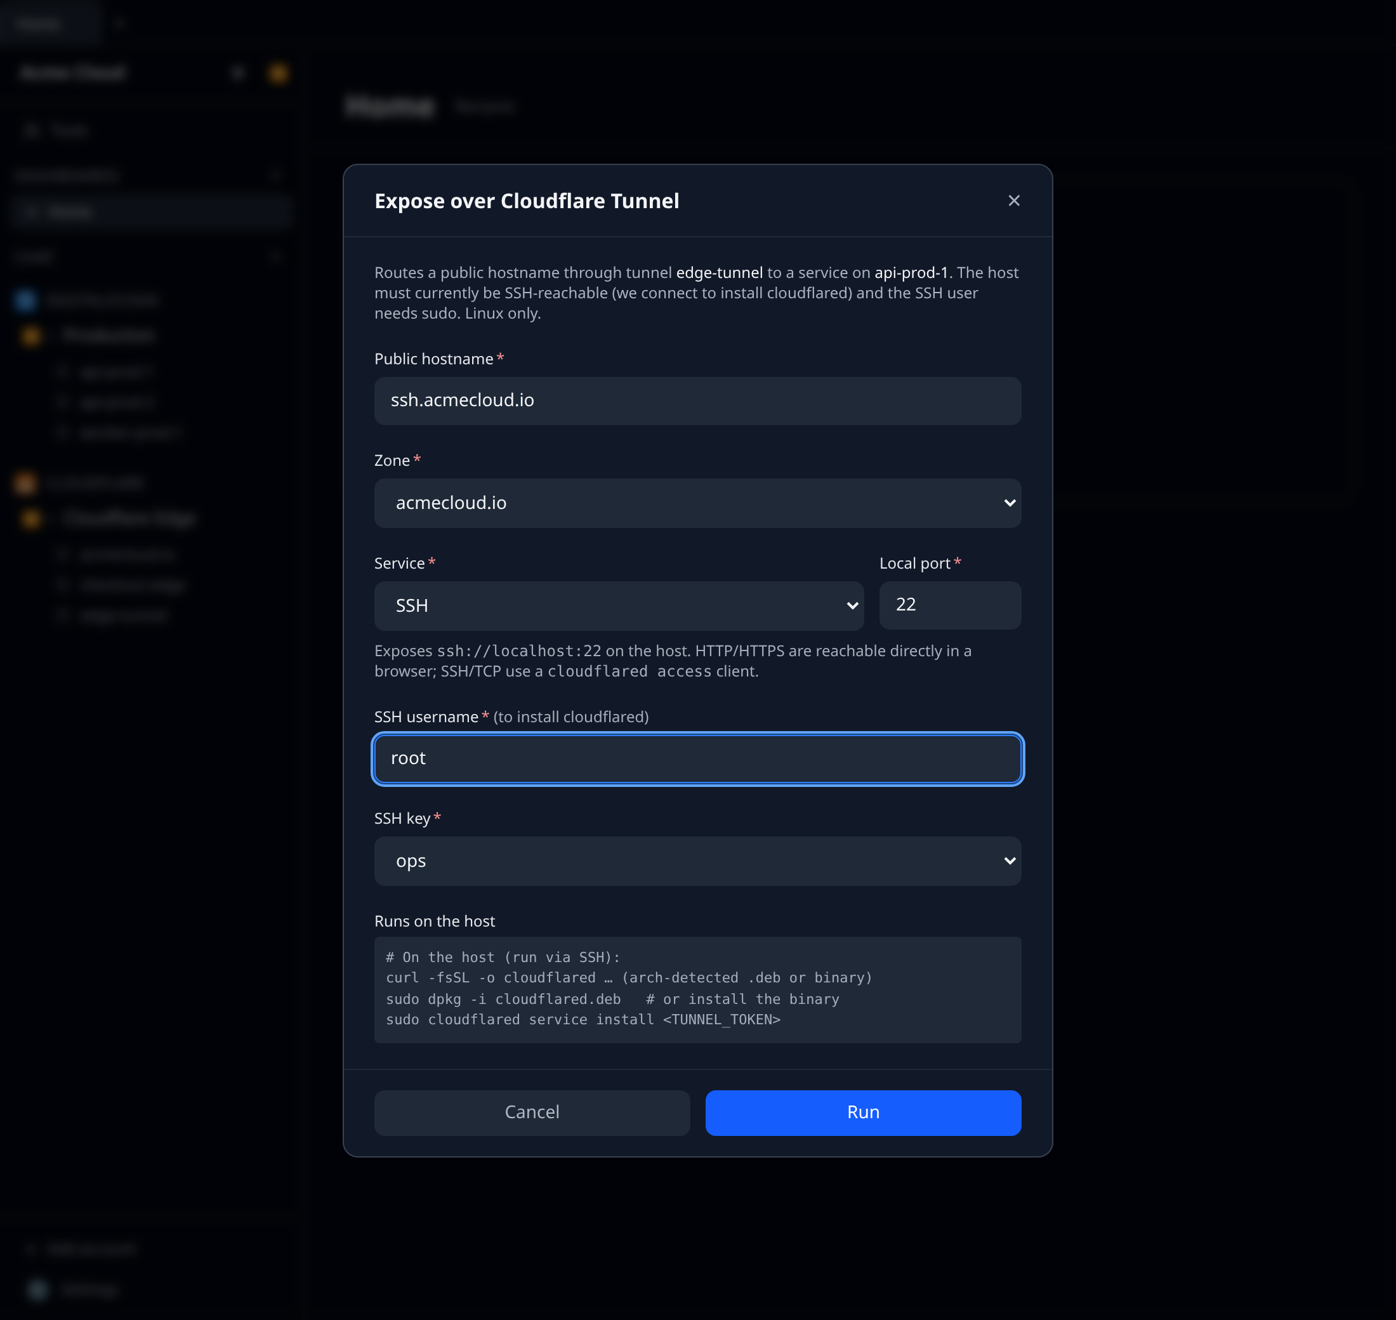Focus the SSH username field containing root
The image size is (1396, 1320).
(x=697, y=758)
